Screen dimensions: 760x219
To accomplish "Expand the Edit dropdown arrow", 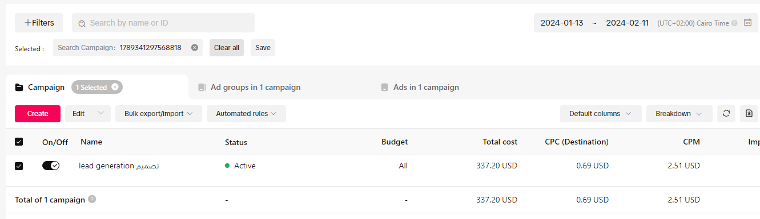I will coord(101,114).
